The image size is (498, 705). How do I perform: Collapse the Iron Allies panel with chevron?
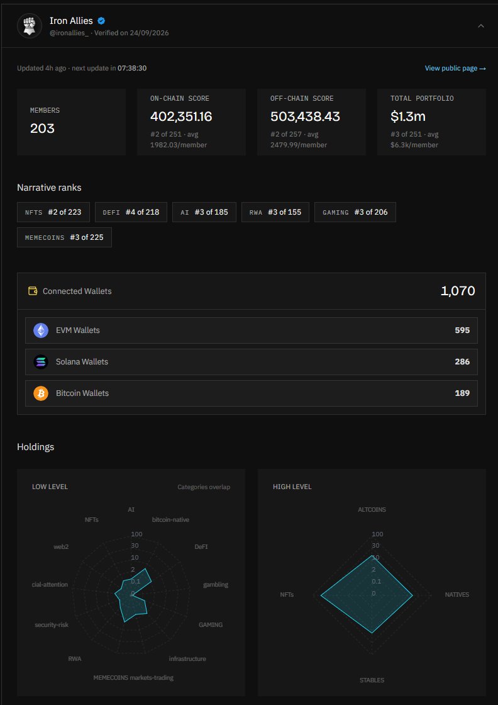coord(481,26)
